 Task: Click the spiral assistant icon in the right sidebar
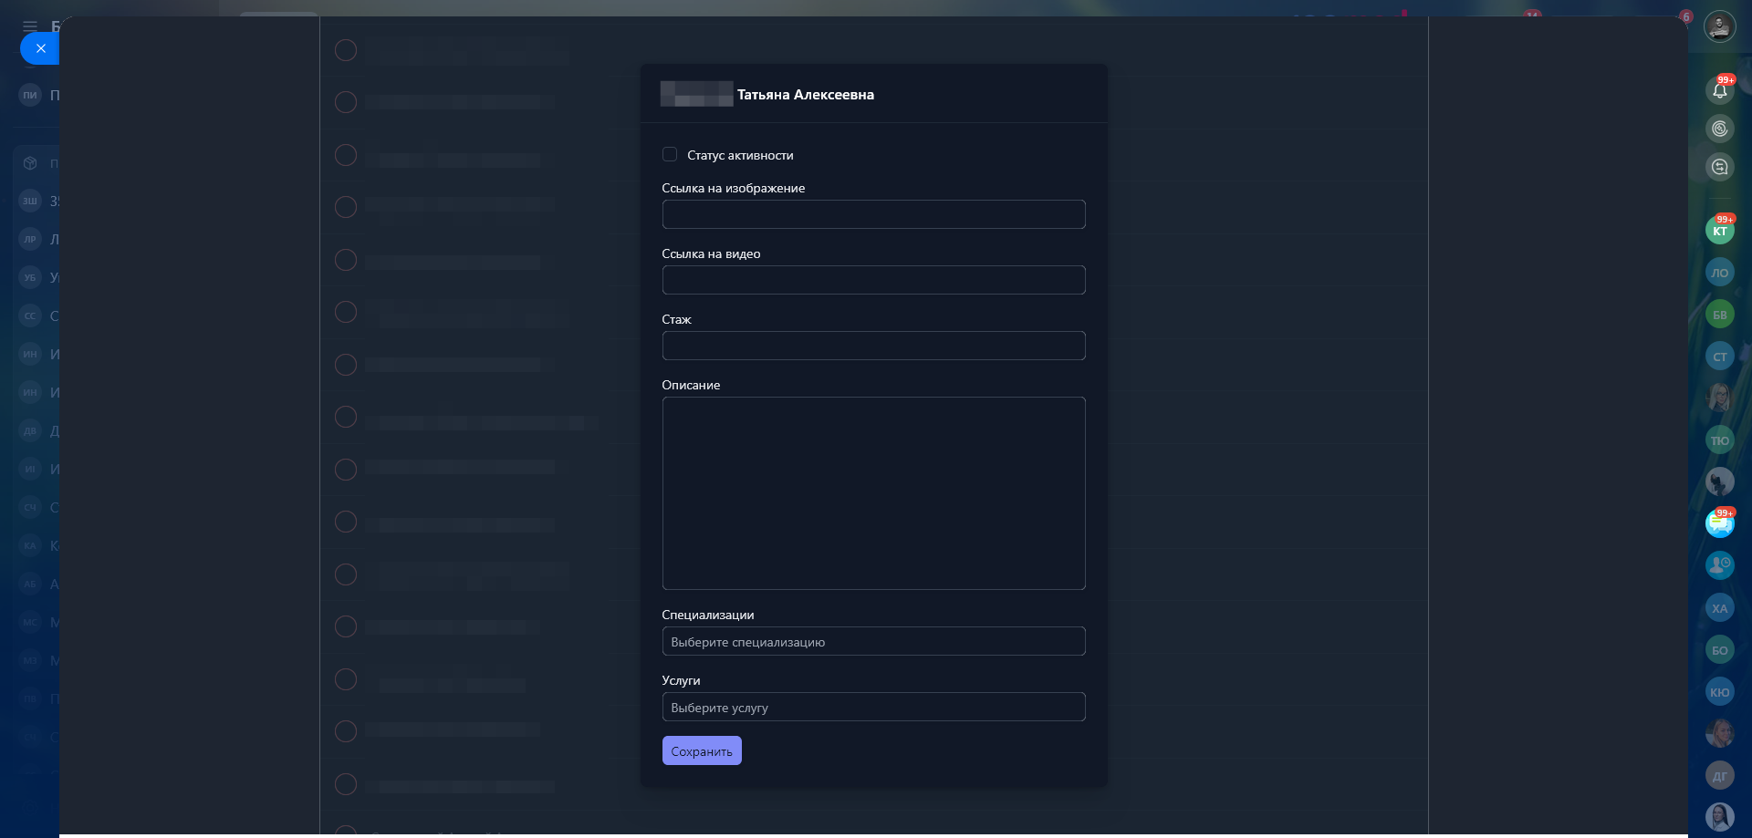coord(1719,129)
